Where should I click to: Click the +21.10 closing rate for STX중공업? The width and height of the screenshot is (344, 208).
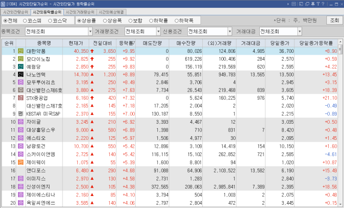point(330,98)
